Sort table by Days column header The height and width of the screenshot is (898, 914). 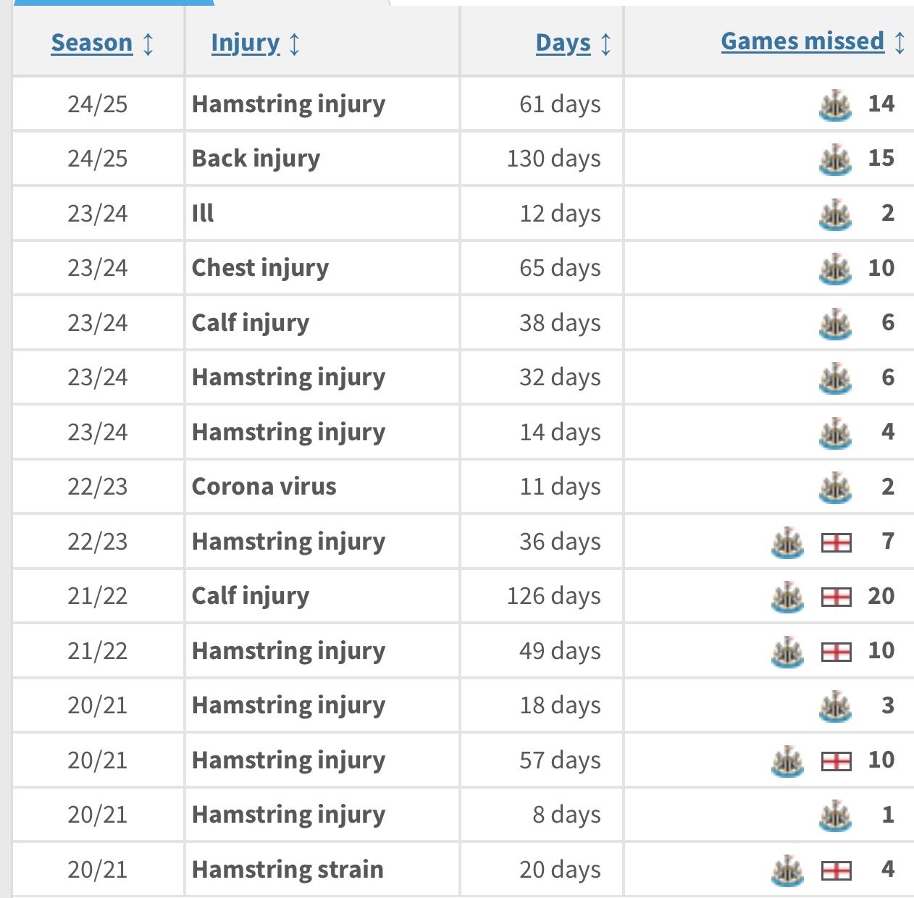click(563, 43)
